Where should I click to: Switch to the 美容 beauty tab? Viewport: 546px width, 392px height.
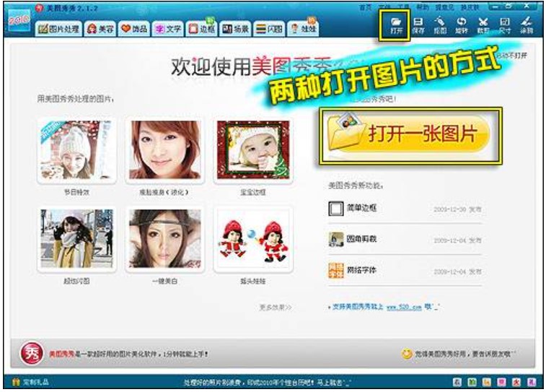click(x=101, y=29)
